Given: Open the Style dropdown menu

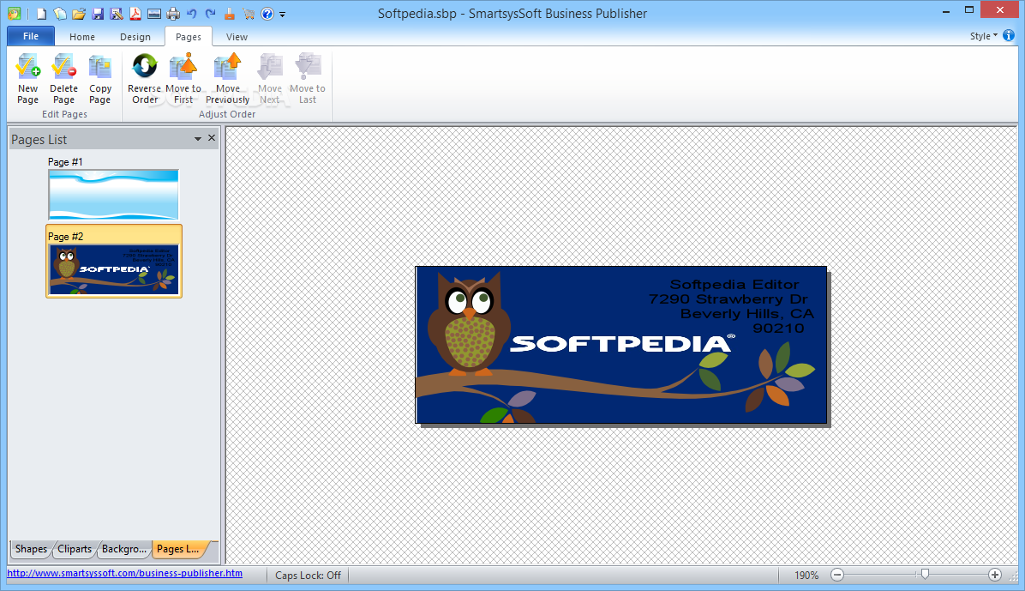Looking at the screenshot, I should point(983,36).
